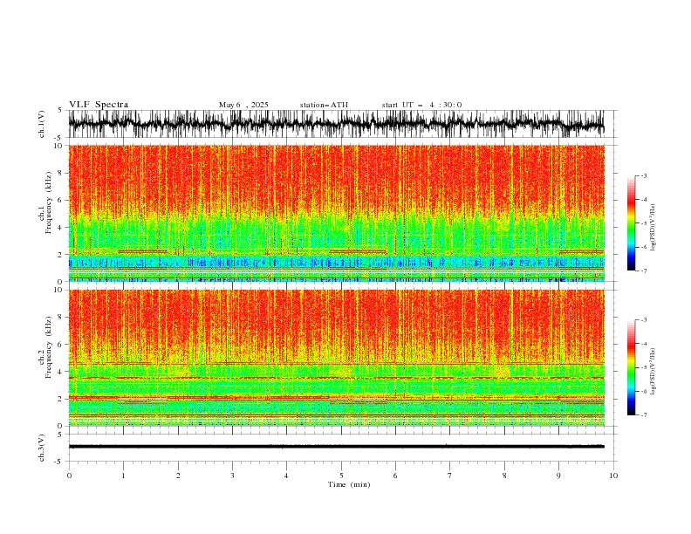The height and width of the screenshot is (534, 691).
Task: Click the "station=ATH" header label
Action: 324,105
